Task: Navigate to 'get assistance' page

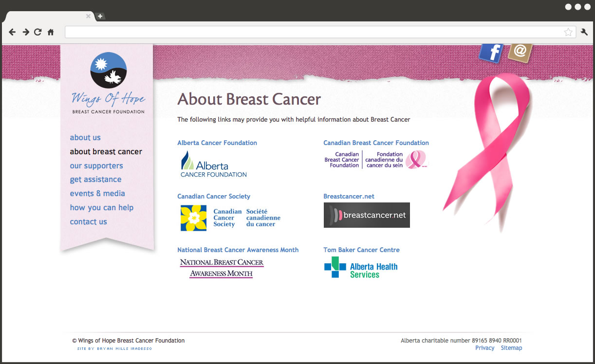Action: (x=95, y=180)
